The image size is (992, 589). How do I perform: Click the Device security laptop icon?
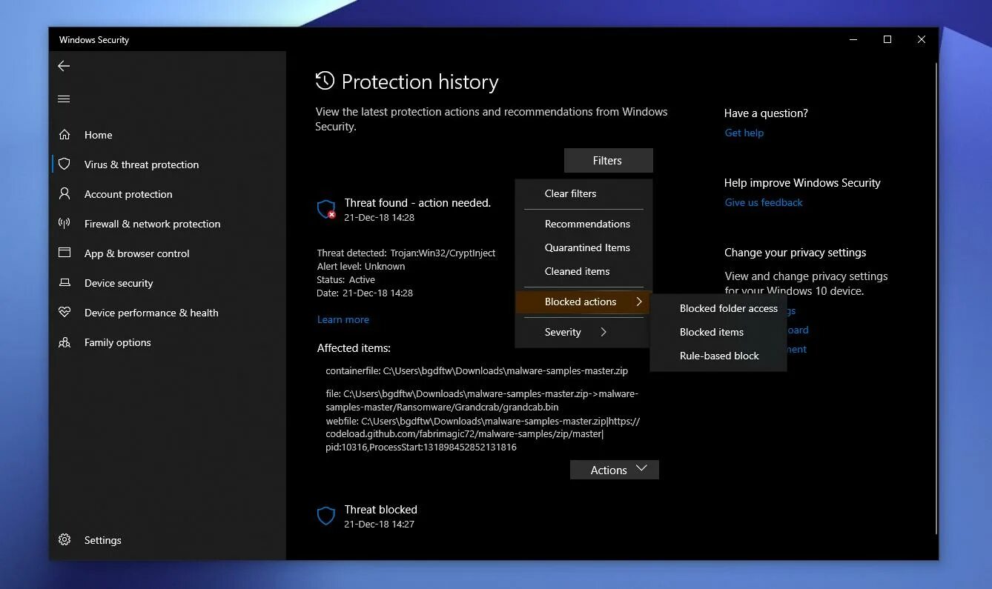pyautogui.click(x=65, y=283)
